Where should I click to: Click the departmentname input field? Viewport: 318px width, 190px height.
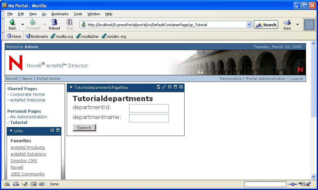click(149, 118)
